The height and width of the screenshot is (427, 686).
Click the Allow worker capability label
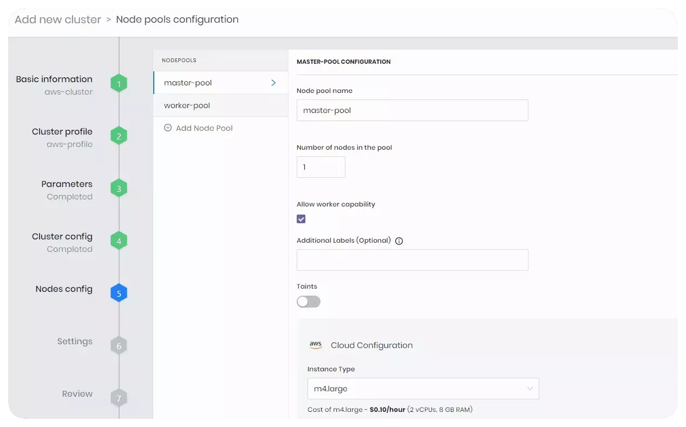tap(336, 204)
